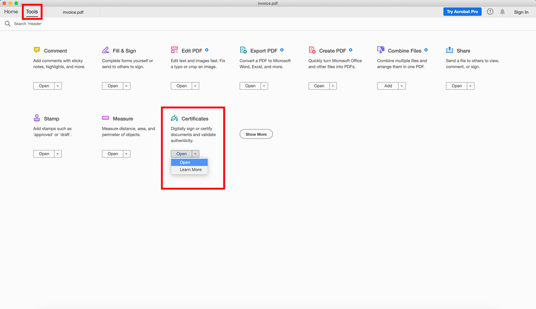Open the Create PDF tool
Screen dimensions: 536x309
click(319, 86)
